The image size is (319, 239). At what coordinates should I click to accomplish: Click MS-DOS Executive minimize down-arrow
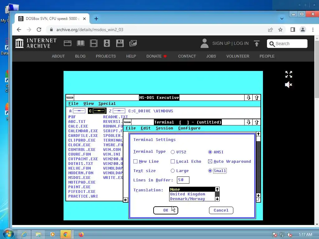click(248, 97)
